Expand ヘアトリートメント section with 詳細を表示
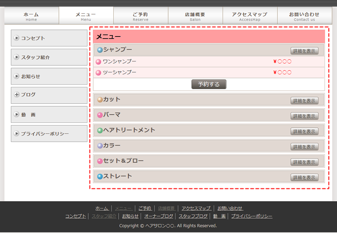Image resolution: width=337 pixels, height=233 pixels. pyautogui.click(x=304, y=132)
